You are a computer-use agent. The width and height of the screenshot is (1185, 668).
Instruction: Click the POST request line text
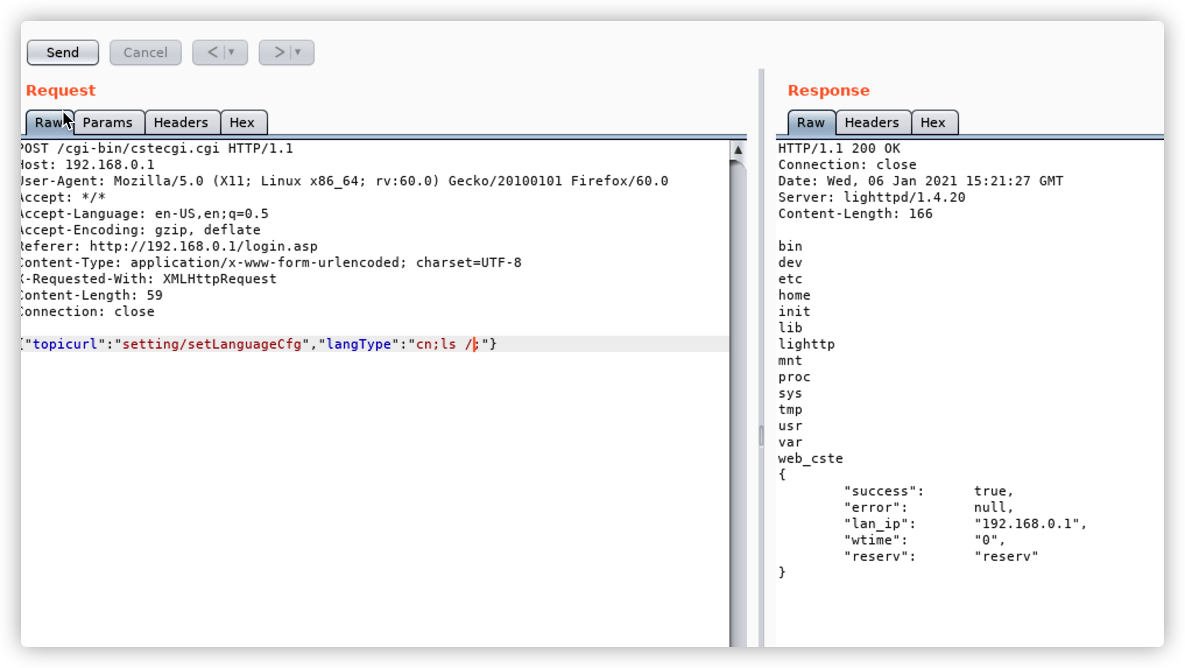(x=157, y=149)
